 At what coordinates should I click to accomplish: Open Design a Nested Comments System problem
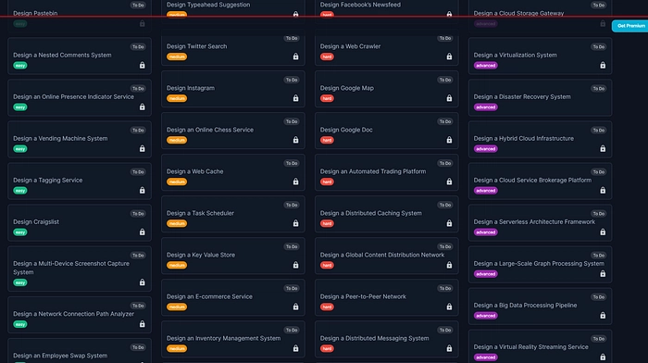pos(80,56)
